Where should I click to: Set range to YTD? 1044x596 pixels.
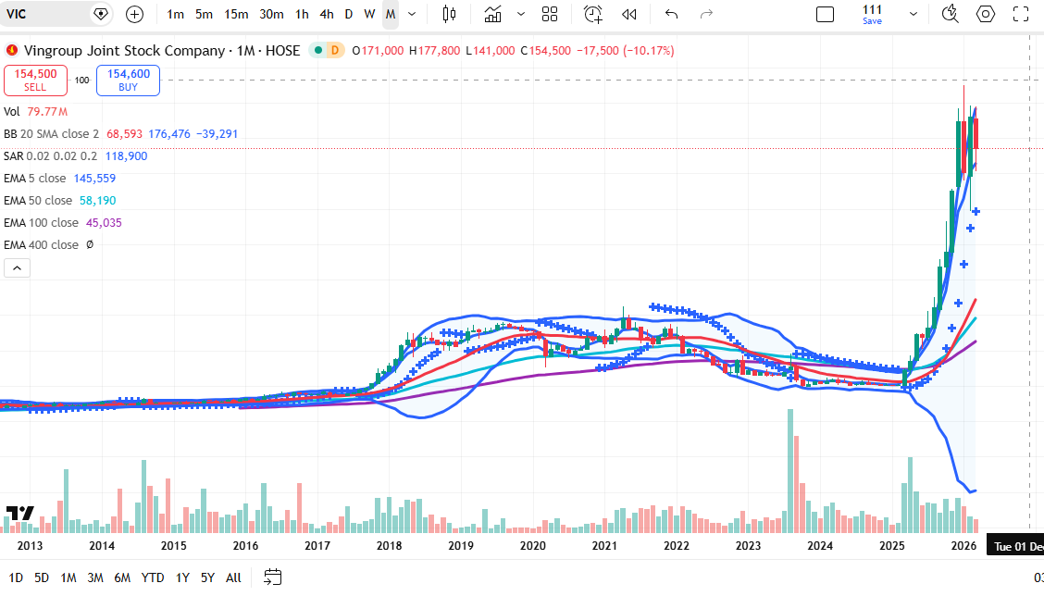click(153, 578)
